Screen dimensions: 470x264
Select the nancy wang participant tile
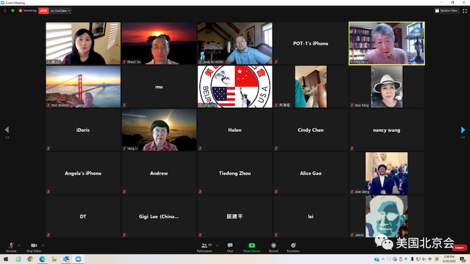[x=387, y=130]
